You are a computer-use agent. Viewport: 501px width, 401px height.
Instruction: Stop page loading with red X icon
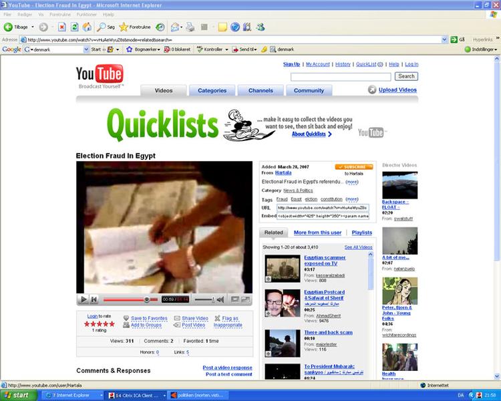tap(62, 27)
